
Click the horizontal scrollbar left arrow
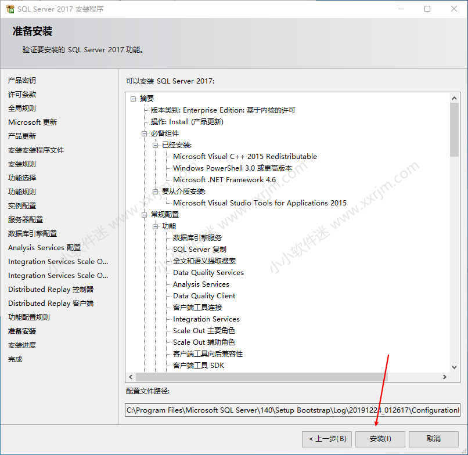click(x=131, y=377)
